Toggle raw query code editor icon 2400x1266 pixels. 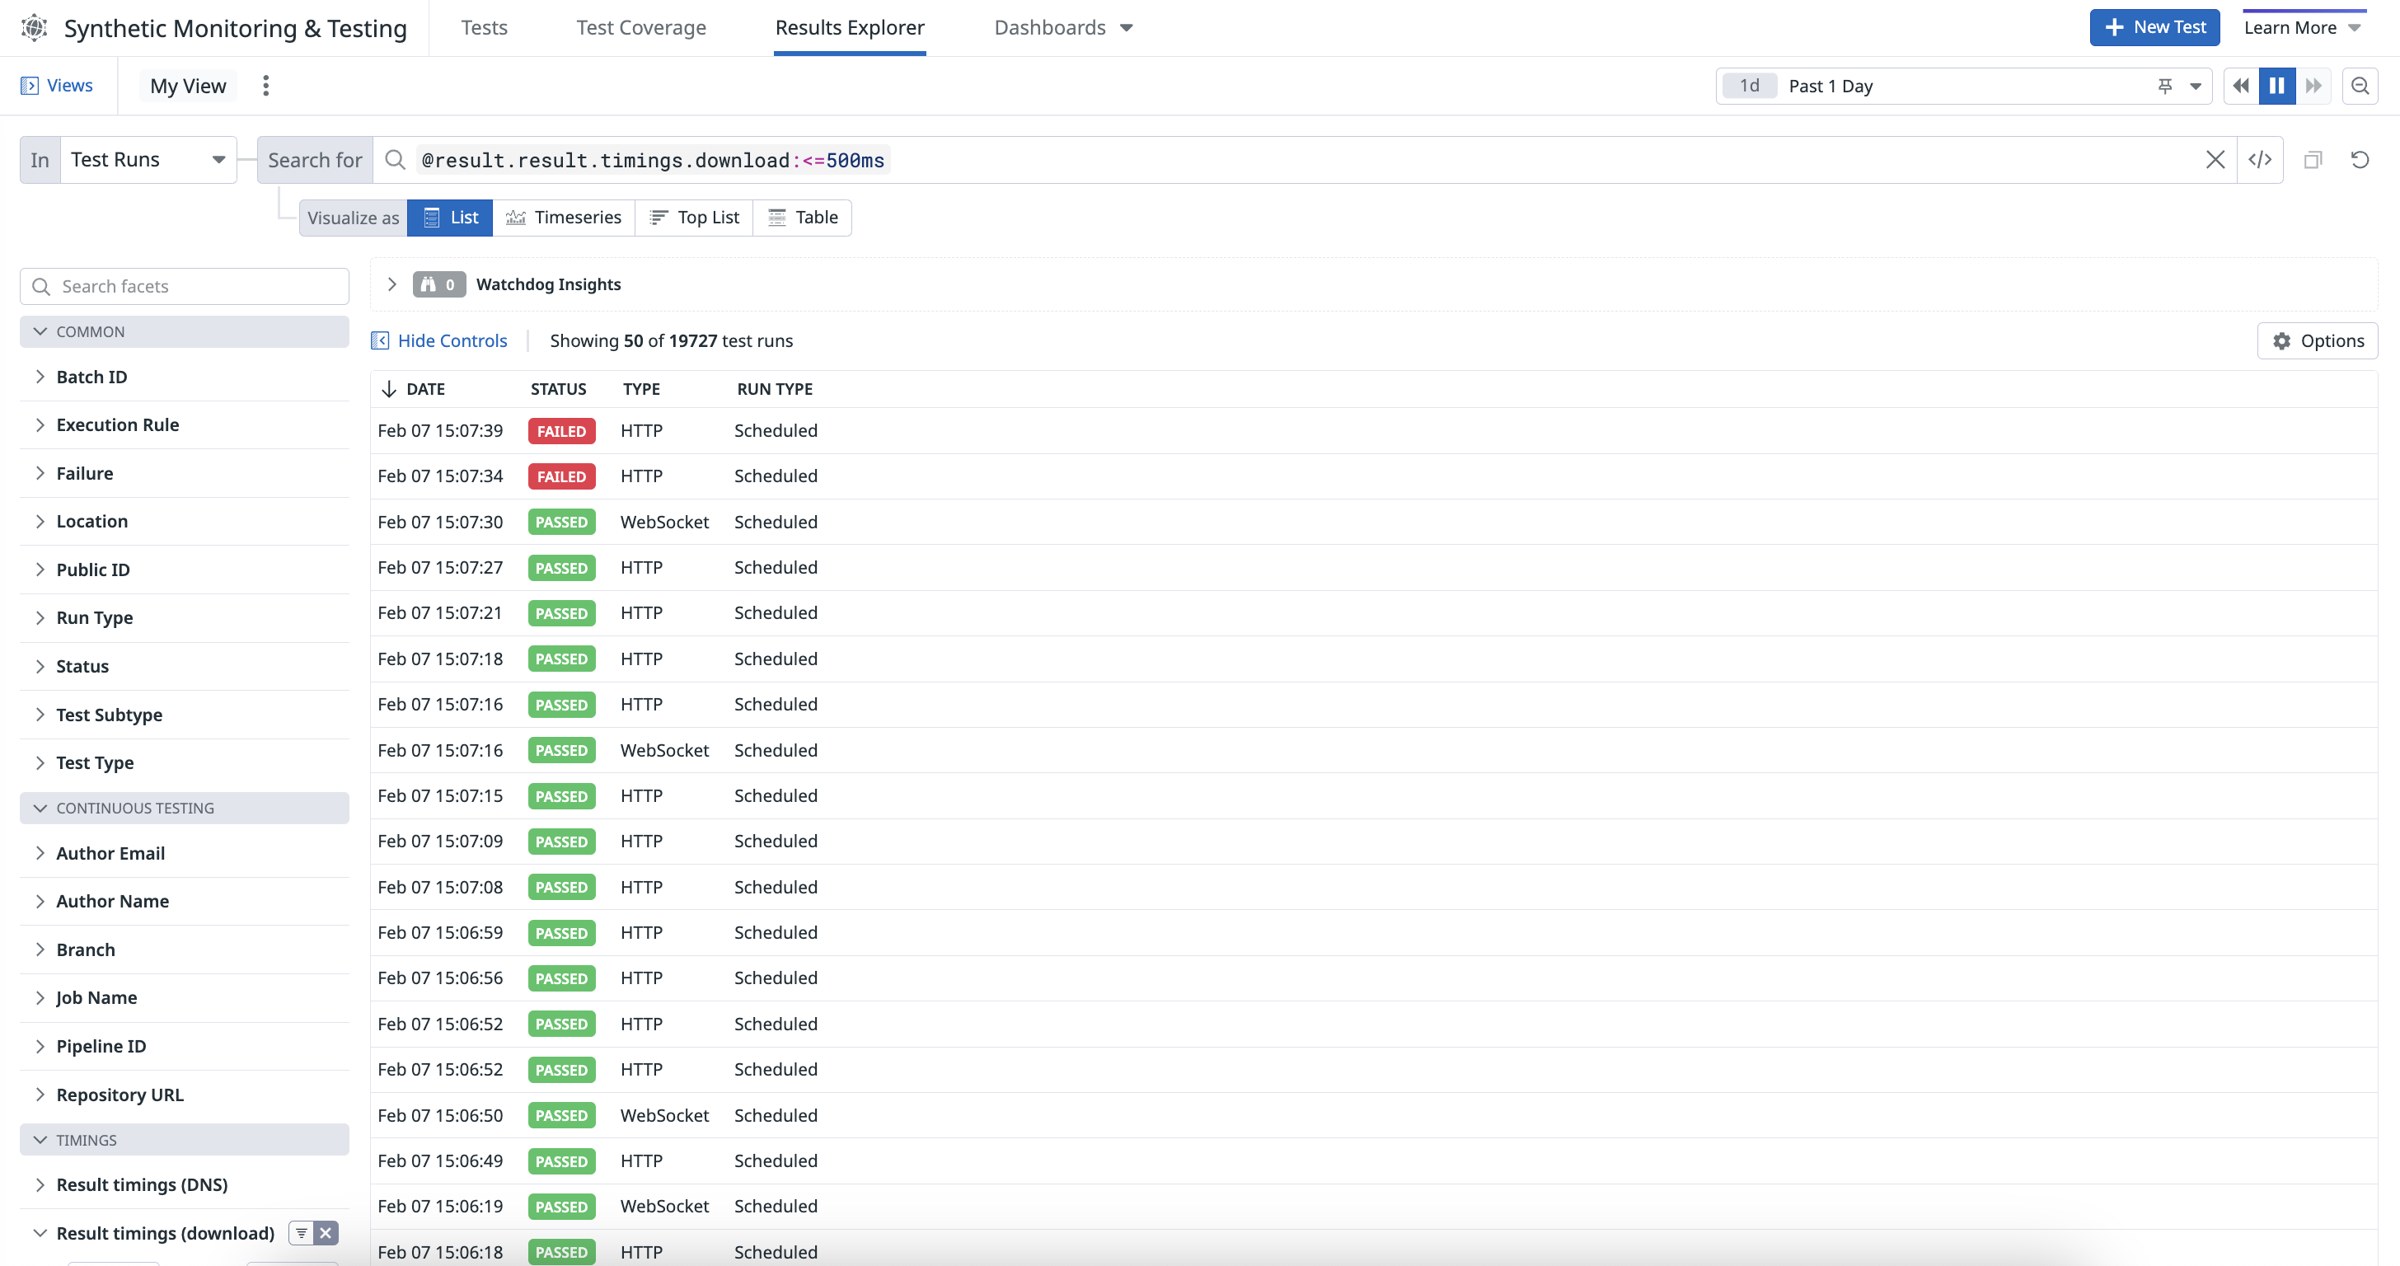(2260, 160)
